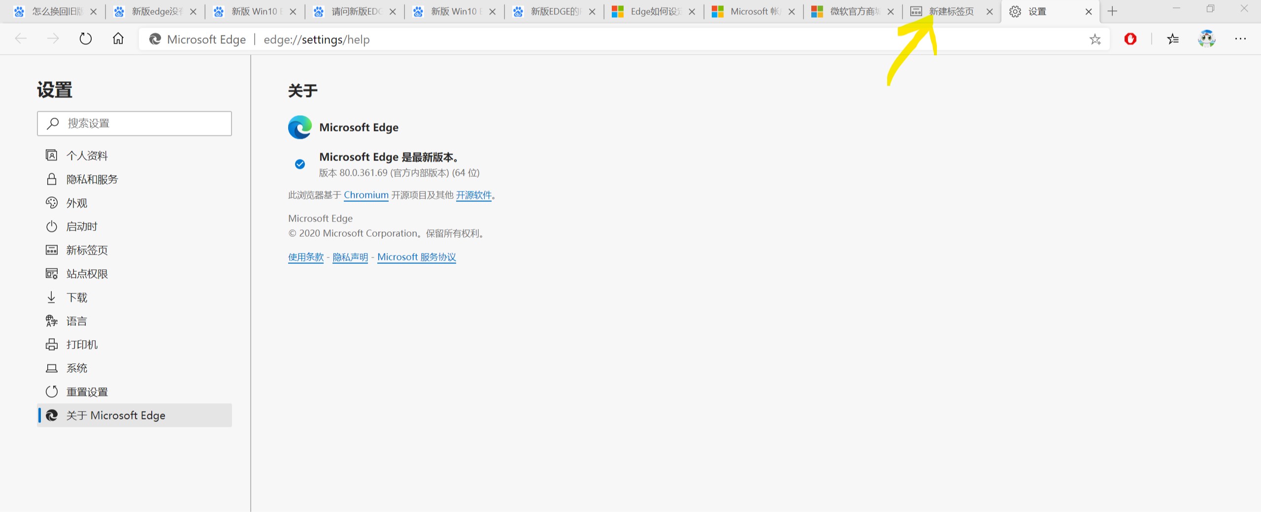The image size is (1261, 512).
Task: Close the 微软官方商 tab
Action: [x=891, y=12]
